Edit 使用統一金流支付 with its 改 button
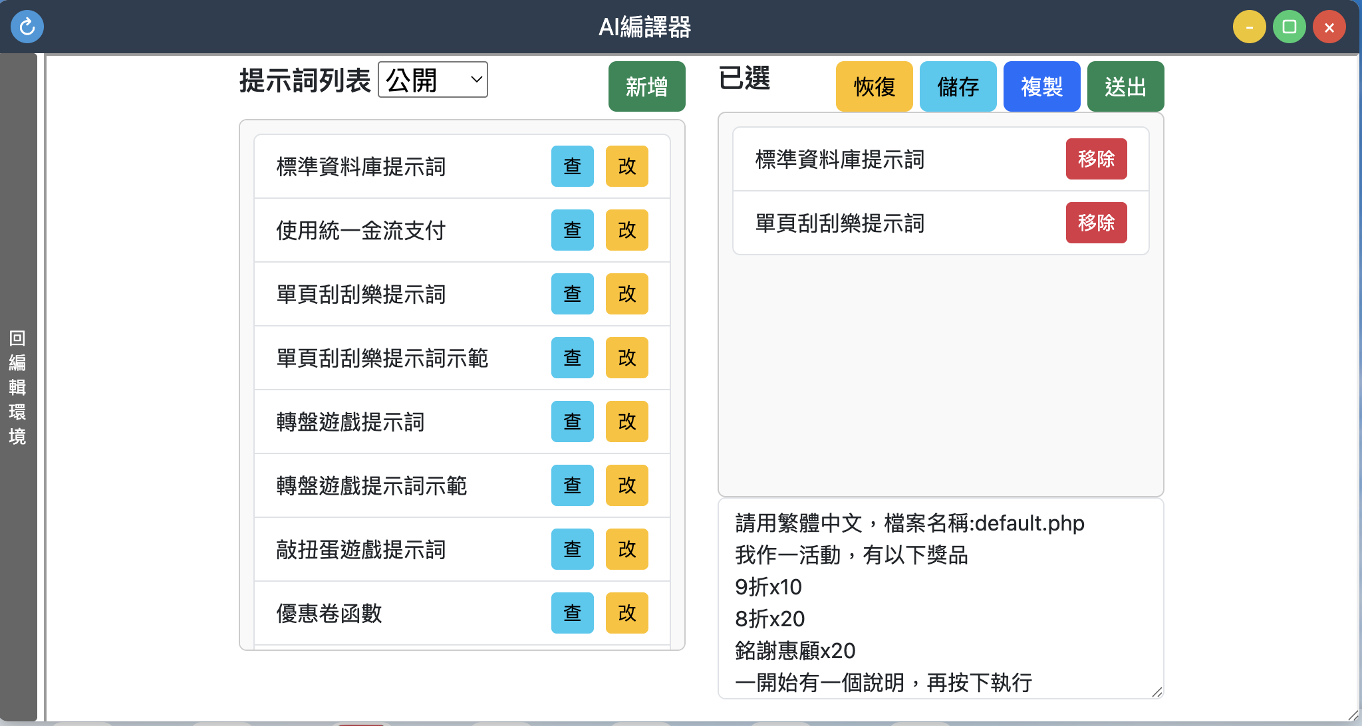Viewport: 1362px width, 726px height. [626, 230]
